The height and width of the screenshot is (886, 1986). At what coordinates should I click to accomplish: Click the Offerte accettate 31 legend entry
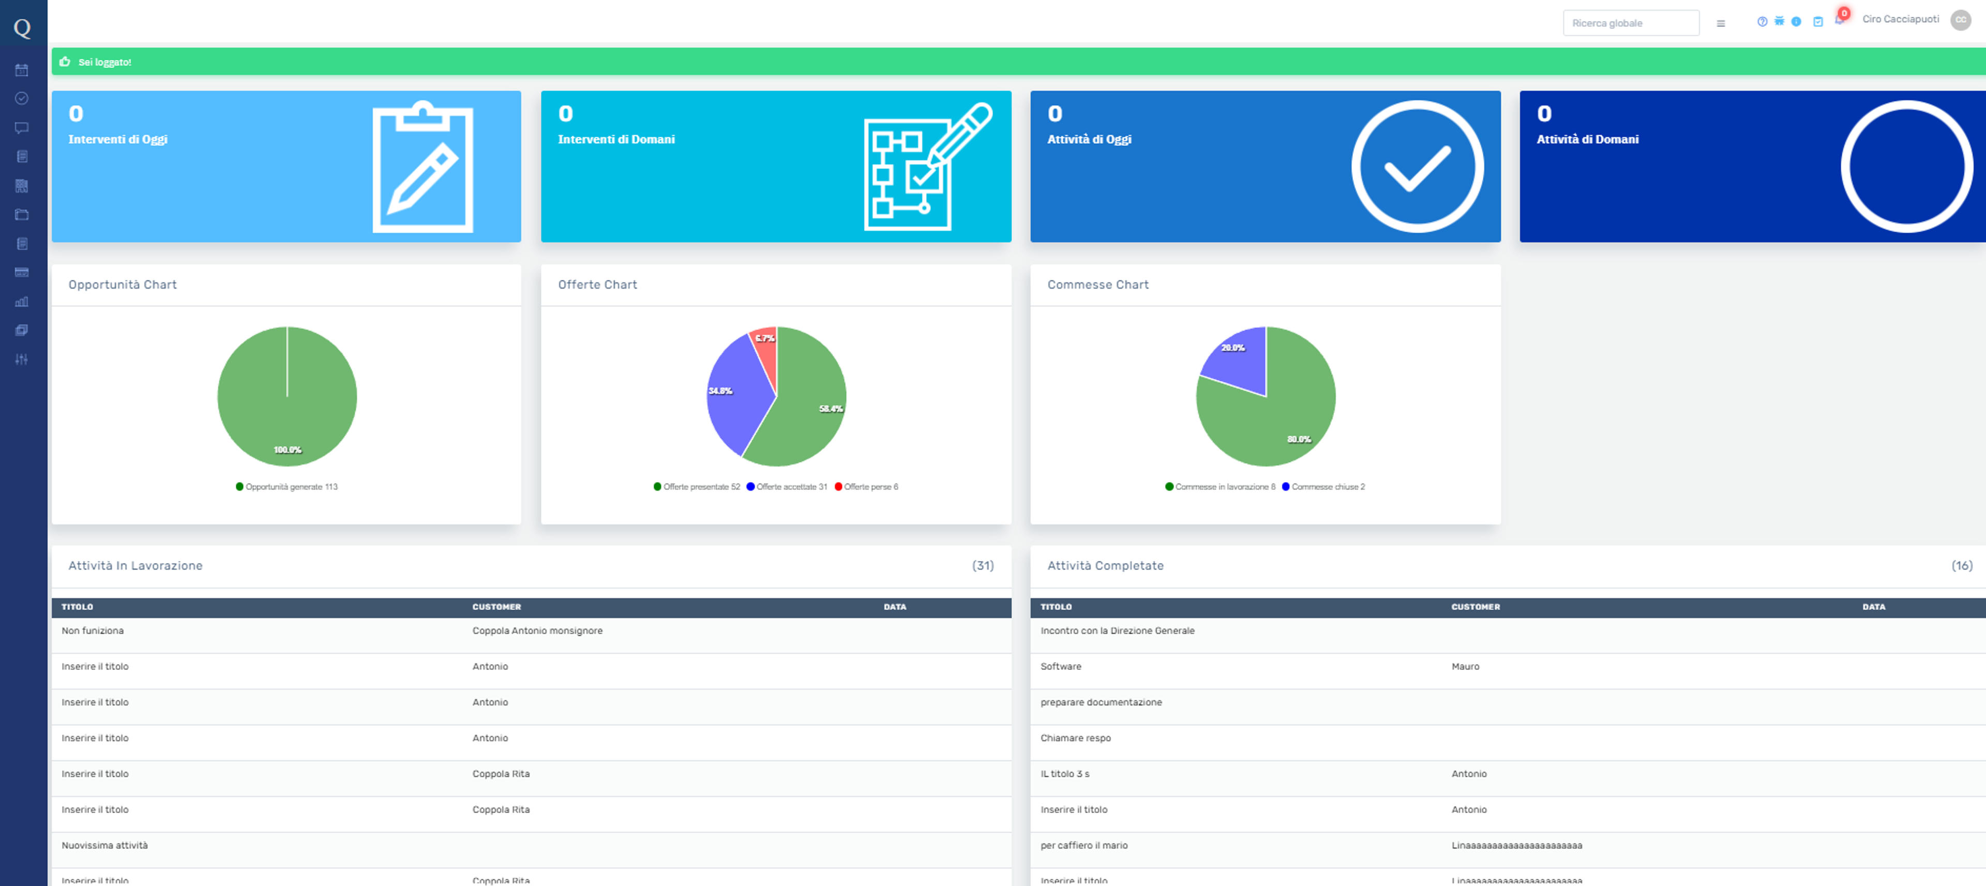coord(787,487)
